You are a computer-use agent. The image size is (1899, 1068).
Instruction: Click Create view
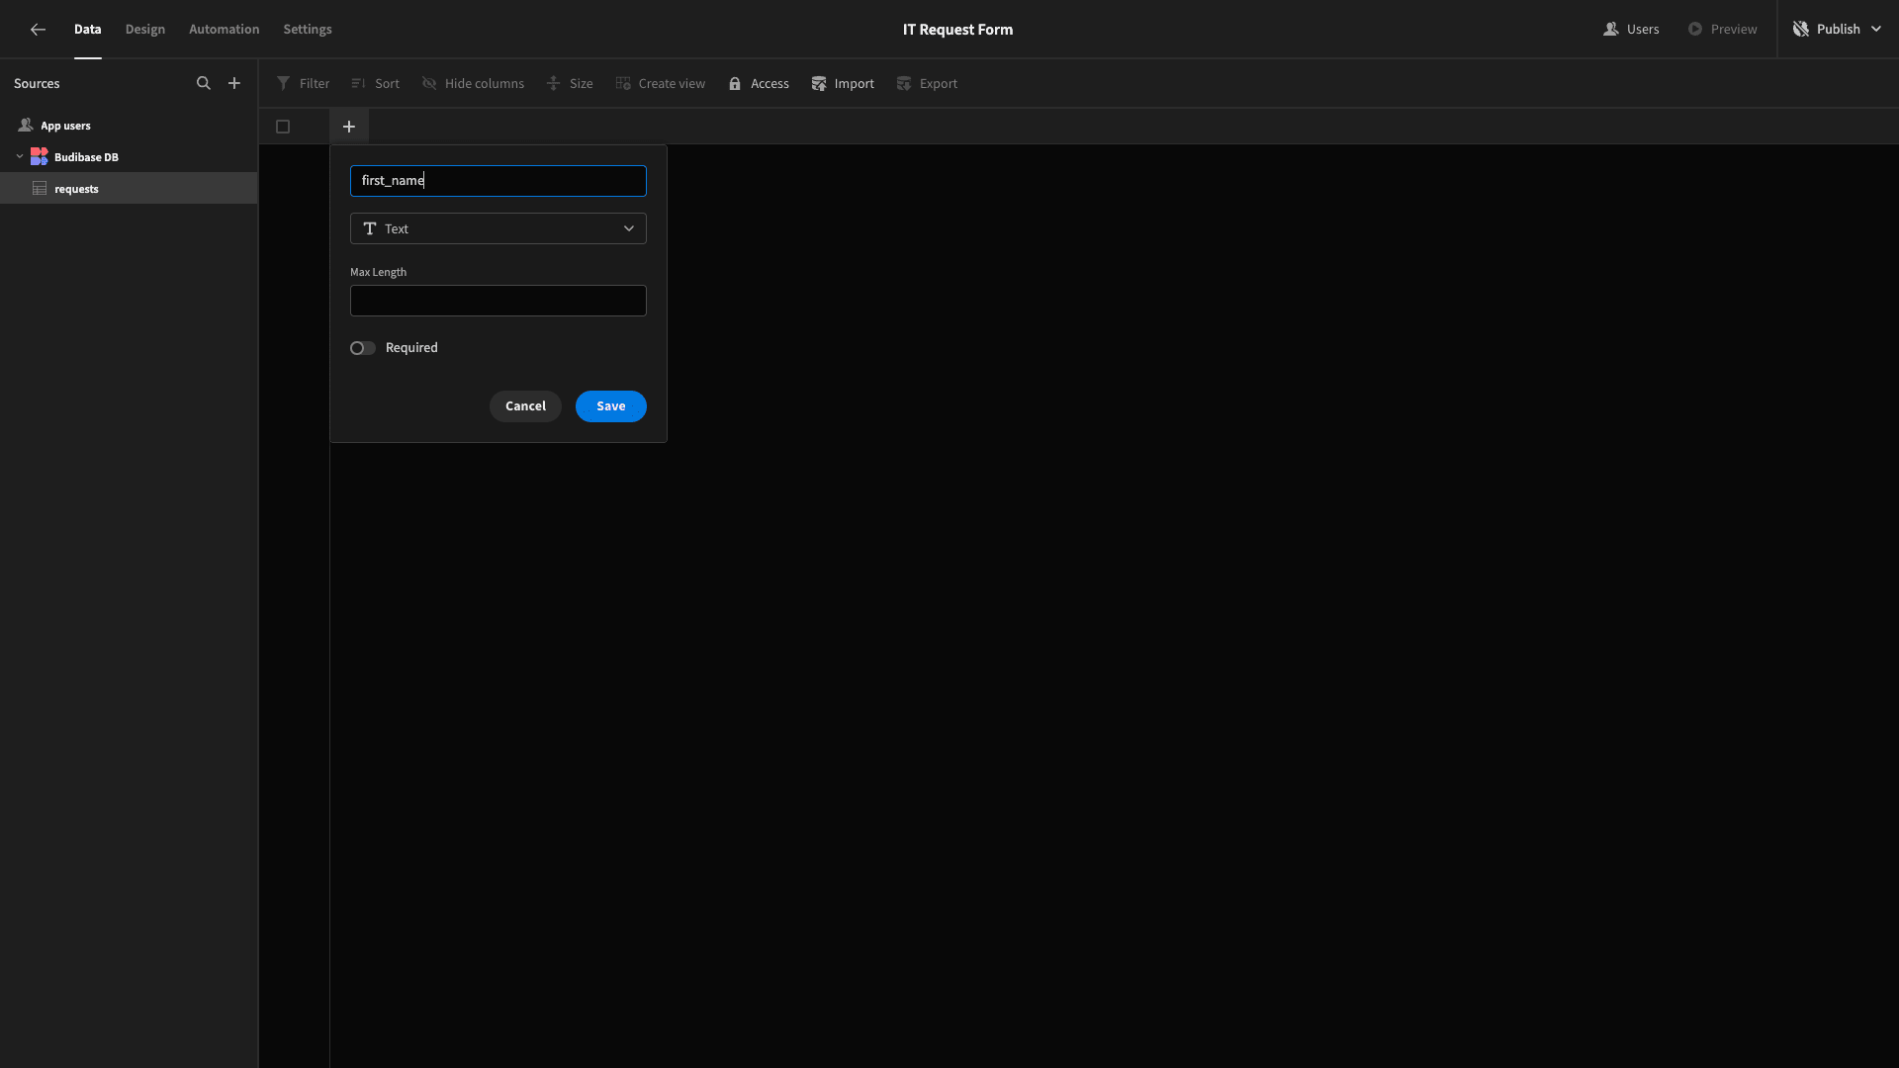661,83
